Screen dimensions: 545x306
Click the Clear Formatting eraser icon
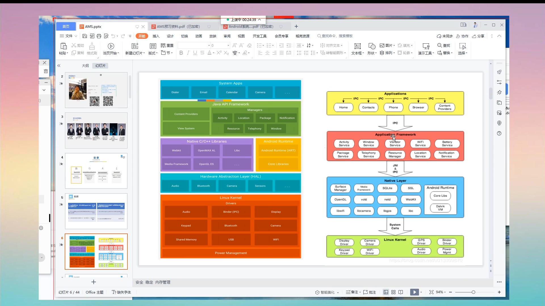pyautogui.click(x=249, y=45)
